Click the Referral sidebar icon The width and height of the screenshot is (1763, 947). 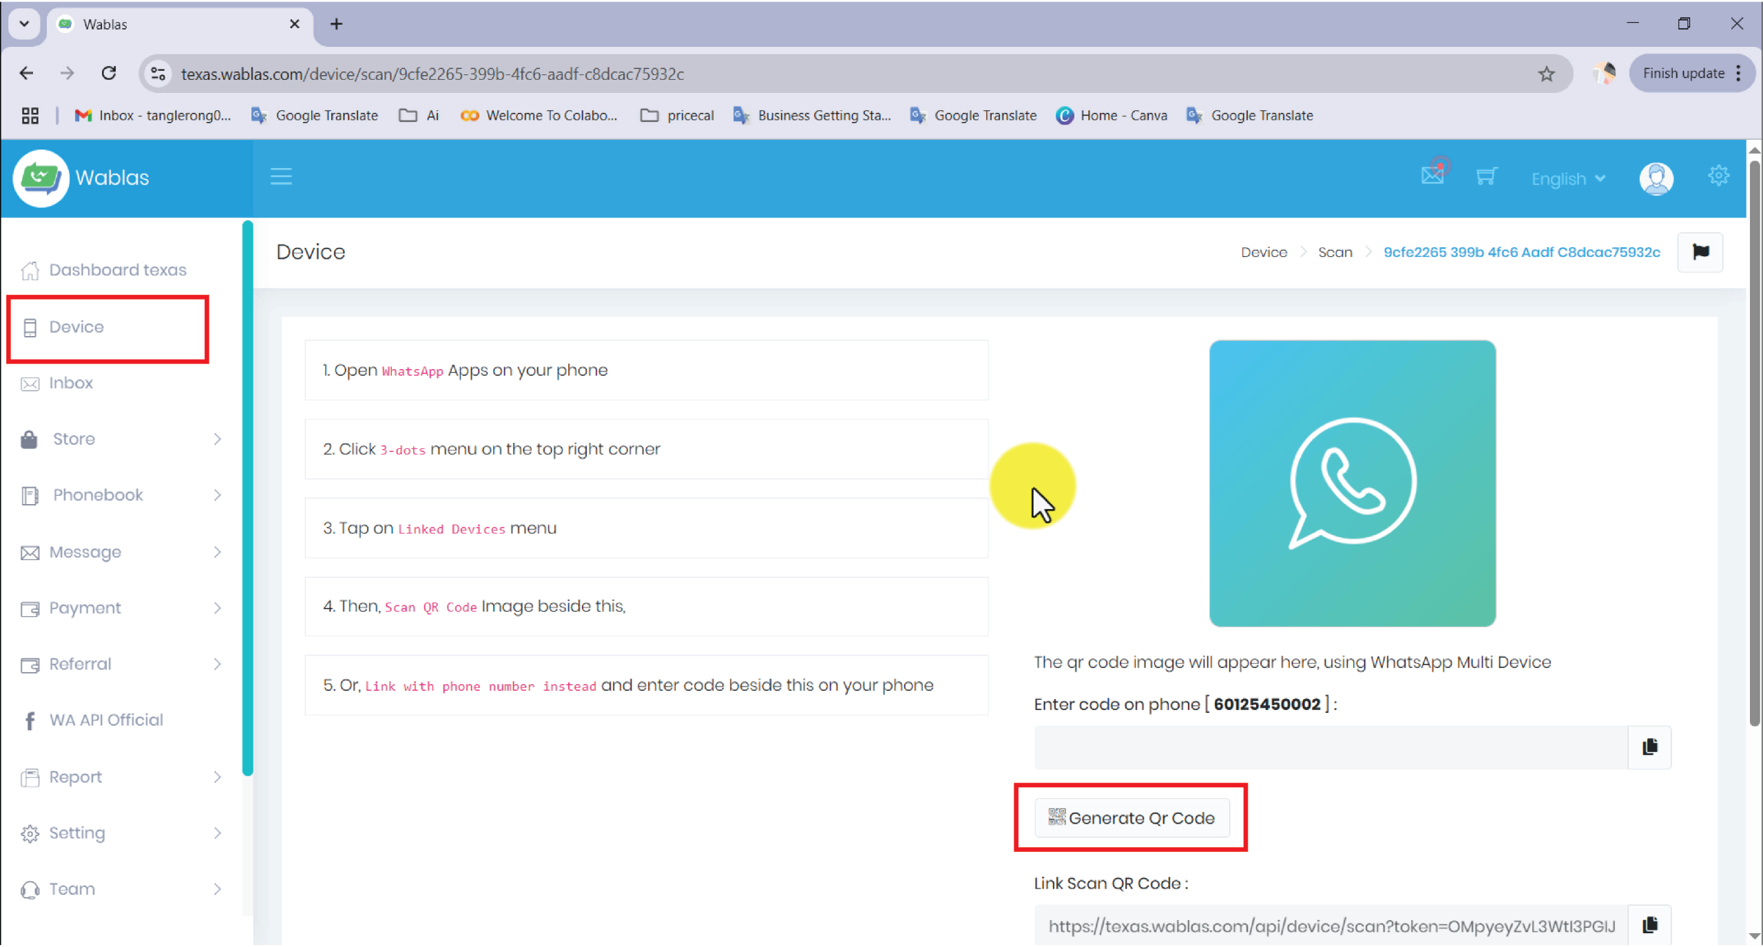(x=30, y=665)
